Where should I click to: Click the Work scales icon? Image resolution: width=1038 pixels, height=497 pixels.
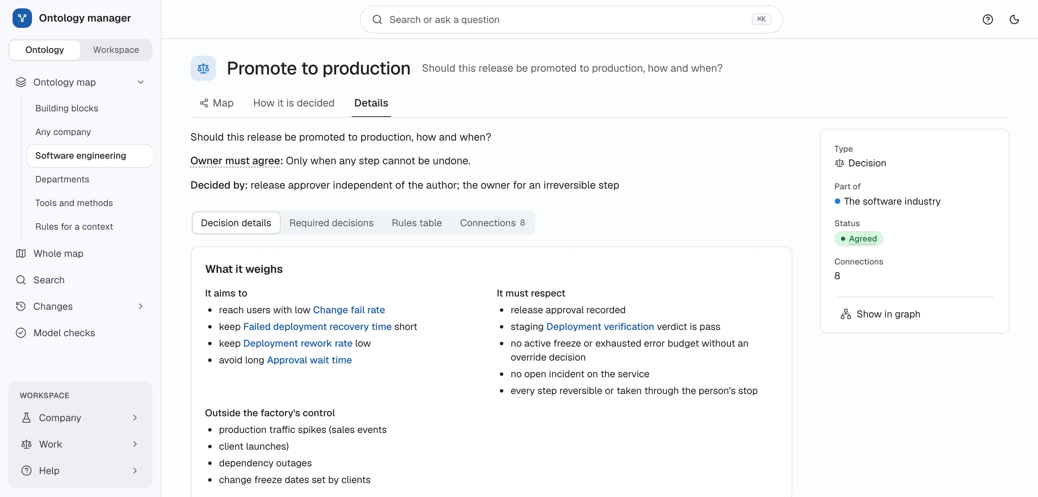point(26,444)
